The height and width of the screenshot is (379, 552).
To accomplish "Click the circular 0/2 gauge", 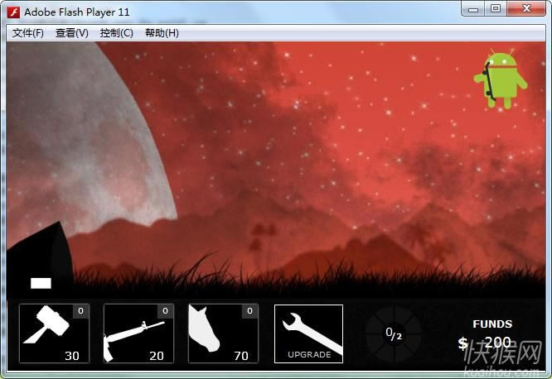I will 394,333.
